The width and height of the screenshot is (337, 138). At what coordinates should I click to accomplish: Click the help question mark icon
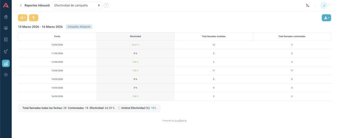tap(106, 6)
